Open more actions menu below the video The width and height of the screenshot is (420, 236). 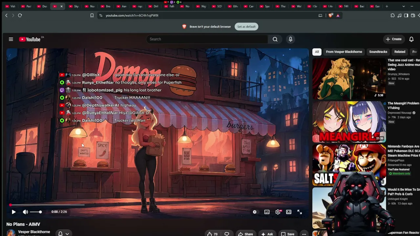click(x=304, y=234)
